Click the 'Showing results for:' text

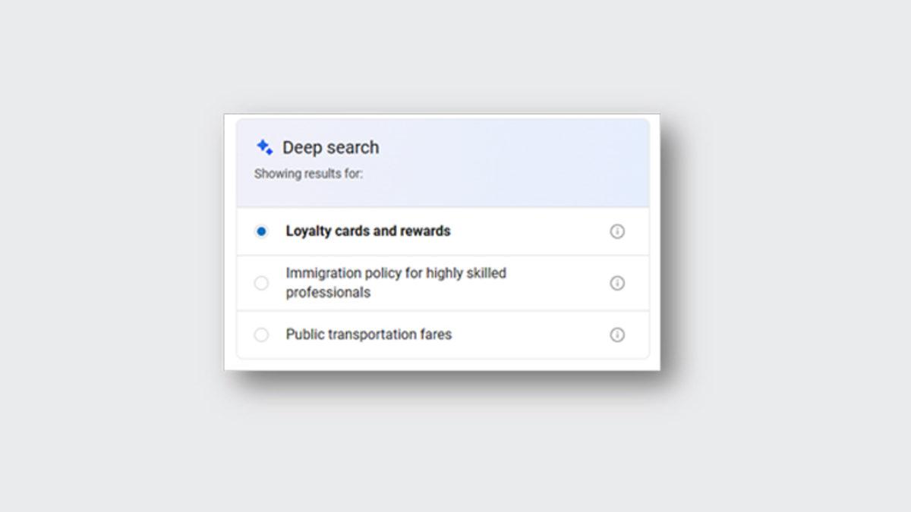tap(308, 173)
